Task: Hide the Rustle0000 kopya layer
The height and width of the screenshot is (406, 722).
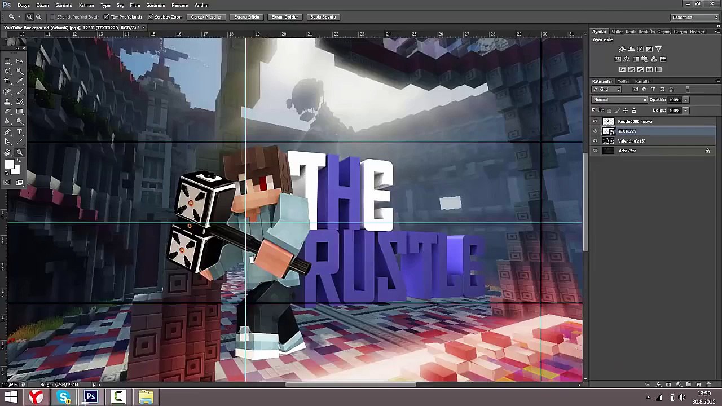Action: pos(595,121)
